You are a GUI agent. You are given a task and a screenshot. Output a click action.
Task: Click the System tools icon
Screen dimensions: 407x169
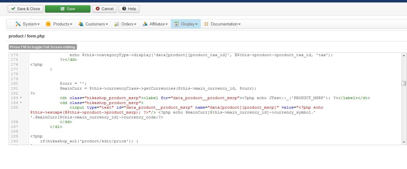18,24
